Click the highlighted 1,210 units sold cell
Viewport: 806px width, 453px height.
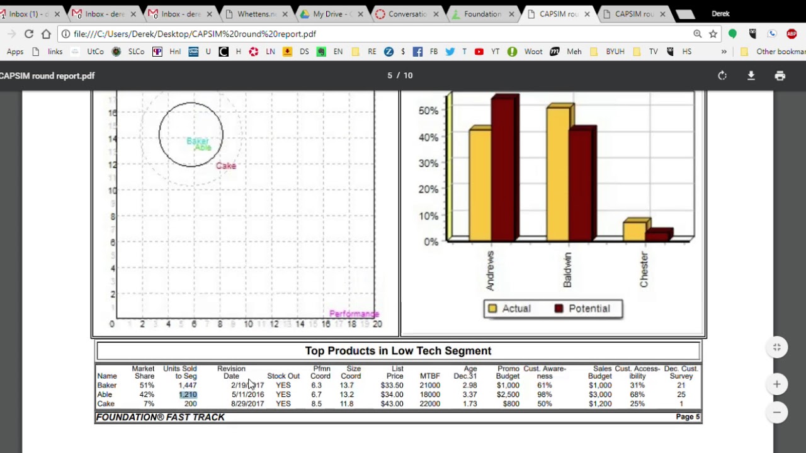188,394
